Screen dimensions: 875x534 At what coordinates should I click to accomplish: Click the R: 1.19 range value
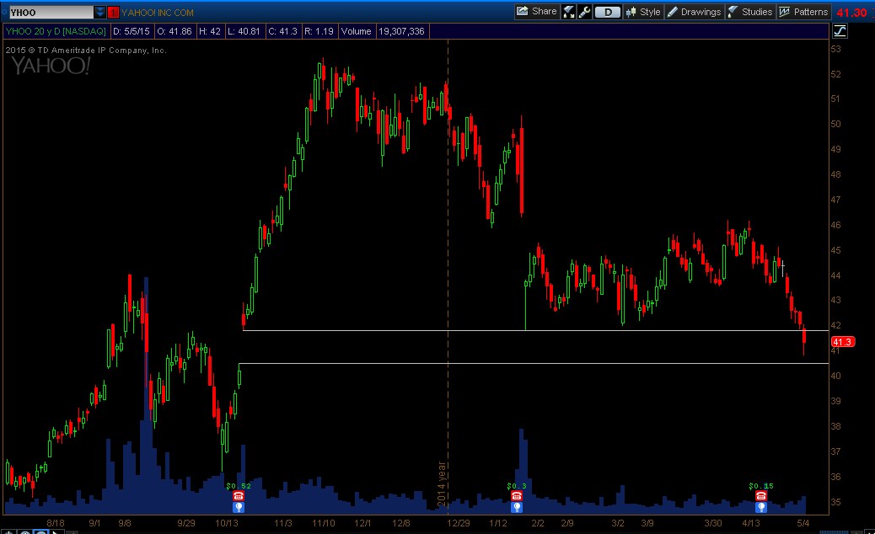coord(319,31)
